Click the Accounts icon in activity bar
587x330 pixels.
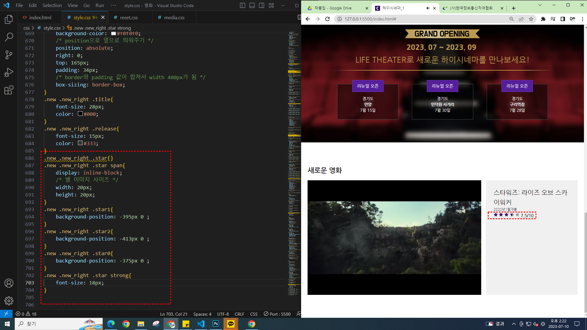point(9,283)
